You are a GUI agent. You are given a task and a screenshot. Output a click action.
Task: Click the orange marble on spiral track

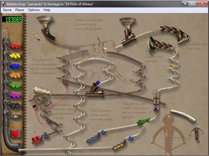pos(173,65)
